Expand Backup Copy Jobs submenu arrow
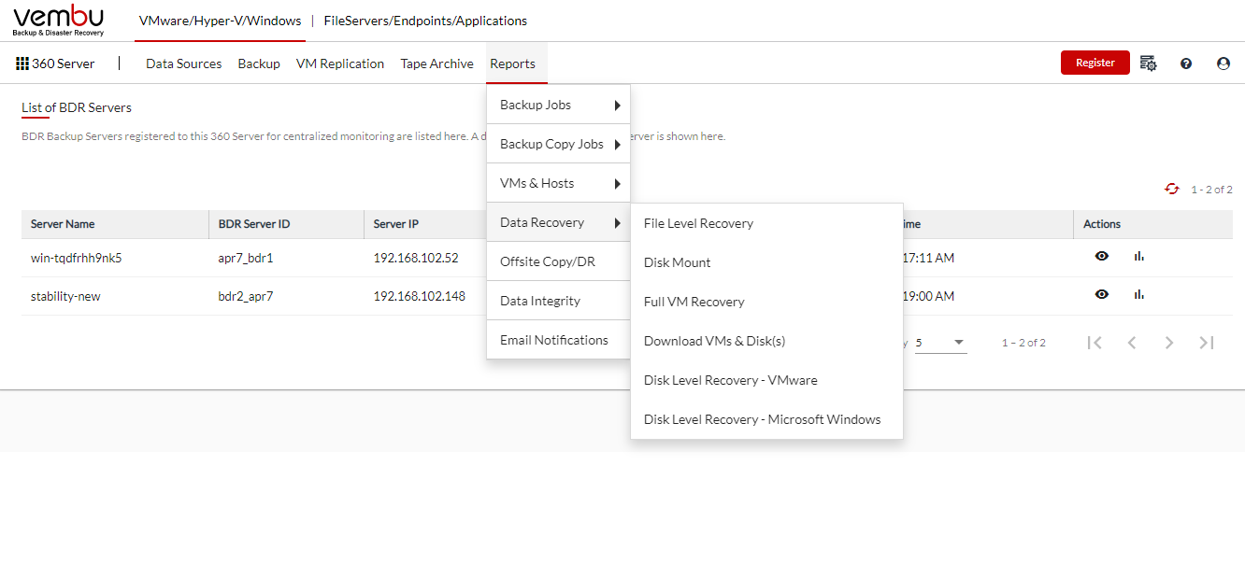This screenshot has width=1245, height=564. click(x=617, y=145)
